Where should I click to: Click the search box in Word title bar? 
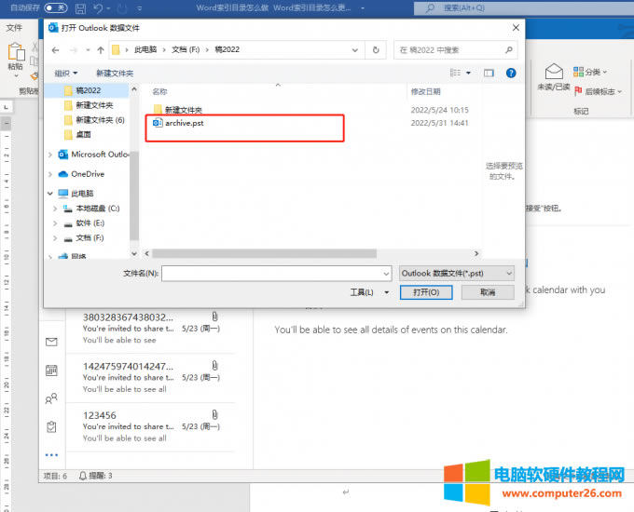point(524,7)
